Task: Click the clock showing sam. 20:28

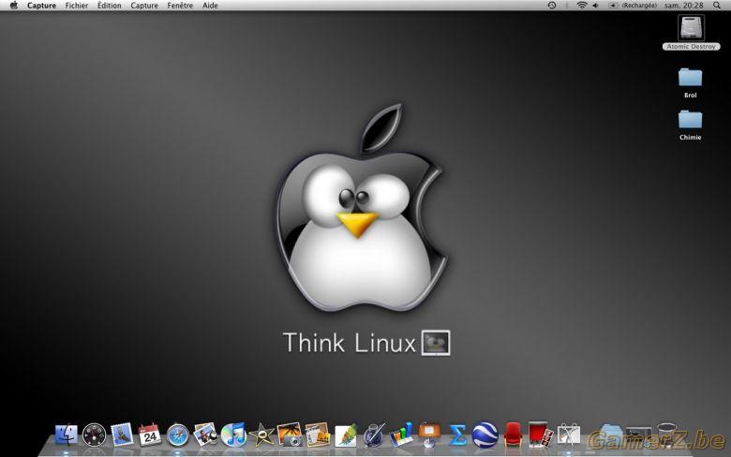Action: point(683,6)
